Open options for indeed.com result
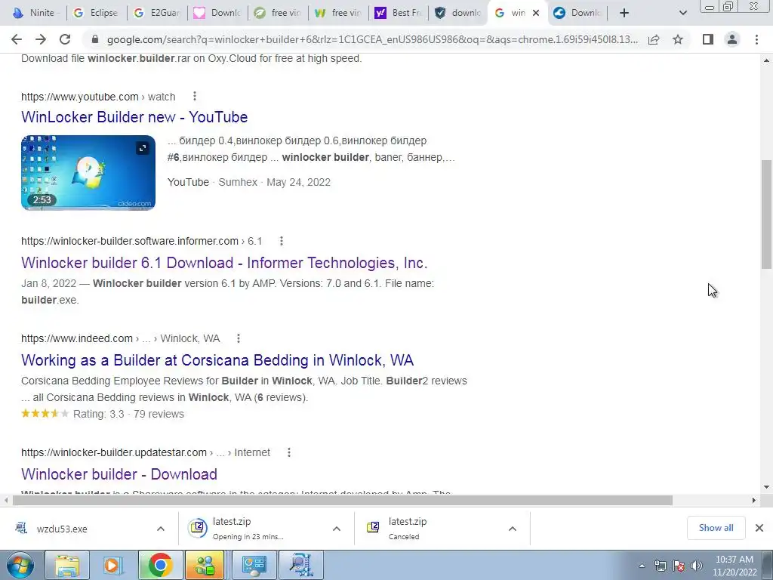Screen dimensions: 773x580 (x=239, y=338)
